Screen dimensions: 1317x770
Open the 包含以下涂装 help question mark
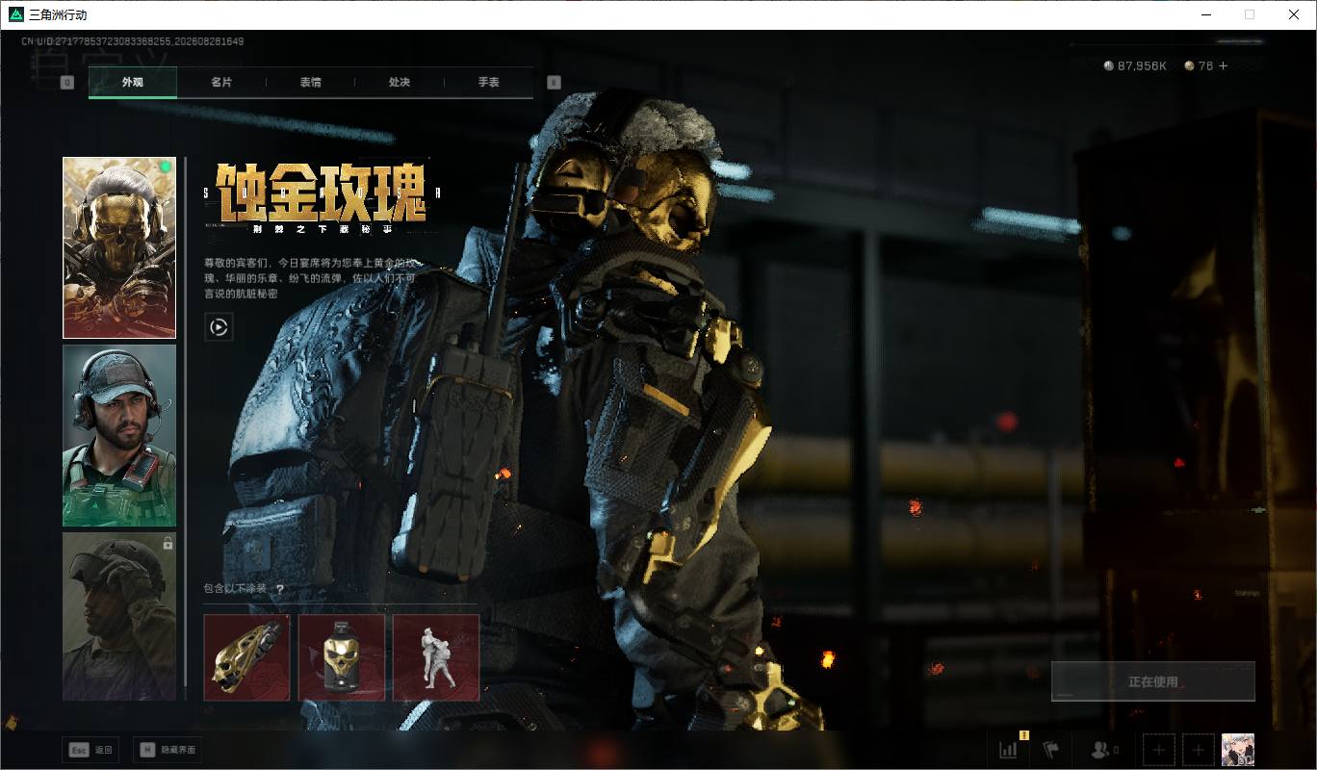(280, 589)
